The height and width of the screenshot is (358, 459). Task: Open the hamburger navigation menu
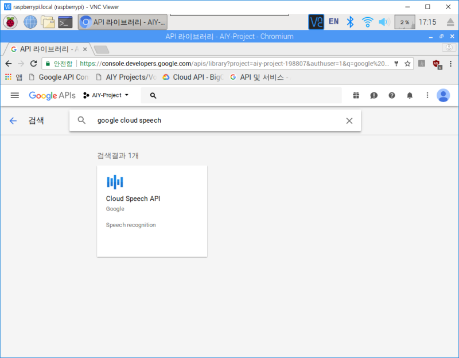tap(15, 95)
